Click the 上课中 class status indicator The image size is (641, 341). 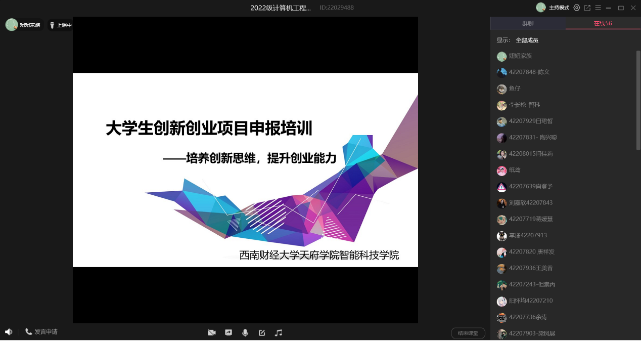(x=61, y=25)
